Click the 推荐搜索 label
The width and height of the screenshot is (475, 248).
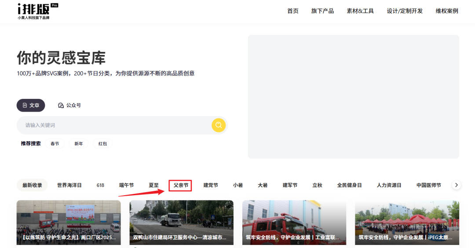[31, 143]
